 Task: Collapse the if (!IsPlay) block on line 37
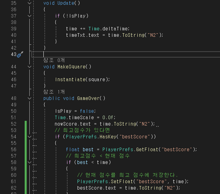tap(29, 16)
